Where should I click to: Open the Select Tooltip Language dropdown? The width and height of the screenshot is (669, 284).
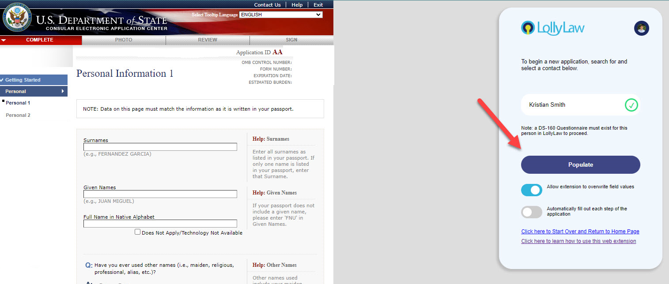[281, 15]
